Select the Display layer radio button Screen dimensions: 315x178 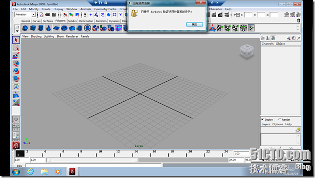click(x=263, y=119)
